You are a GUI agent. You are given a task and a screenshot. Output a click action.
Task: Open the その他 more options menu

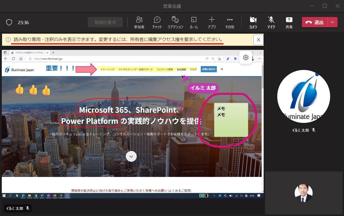tap(230, 22)
